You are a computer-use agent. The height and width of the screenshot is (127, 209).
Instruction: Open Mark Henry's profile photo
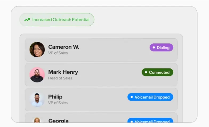[37, 75]
